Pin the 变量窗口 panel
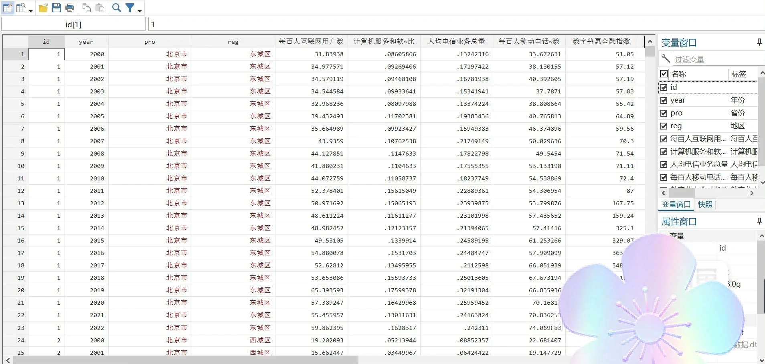The width and height of the screenshot is (765, 364). click(x=759, y=42)
